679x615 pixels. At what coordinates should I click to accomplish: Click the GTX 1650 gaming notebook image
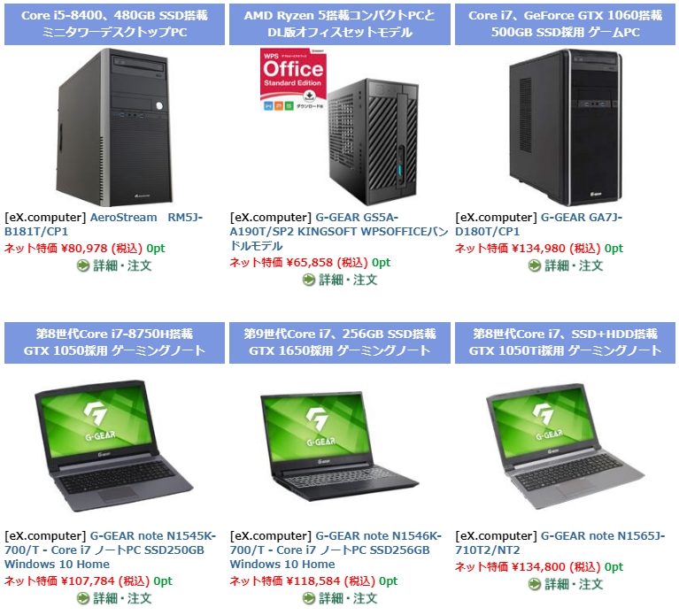pyautogui.click(x=339, y=446)
